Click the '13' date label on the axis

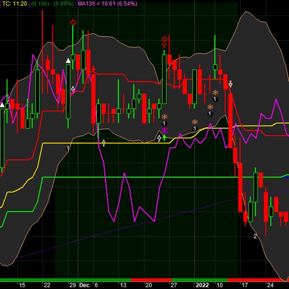(x=123, y=285)
